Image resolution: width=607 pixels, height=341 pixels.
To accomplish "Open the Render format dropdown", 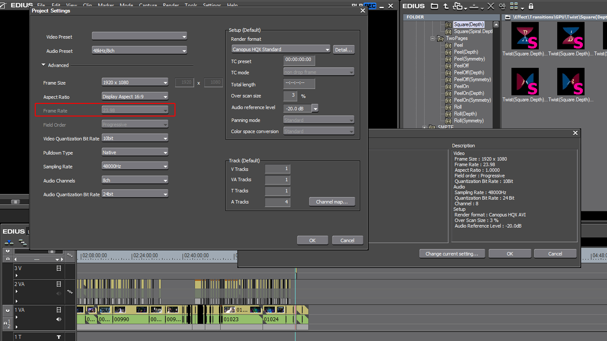I will 281,49.
